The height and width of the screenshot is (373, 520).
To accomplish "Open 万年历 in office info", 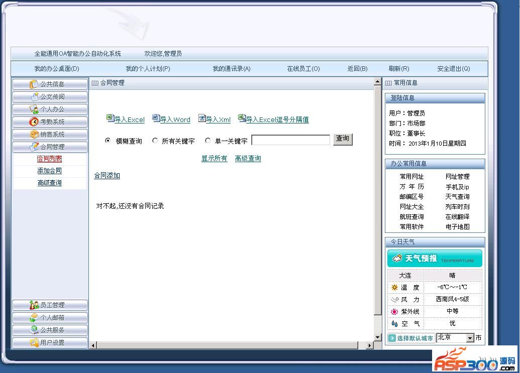I will click(411, 187).
